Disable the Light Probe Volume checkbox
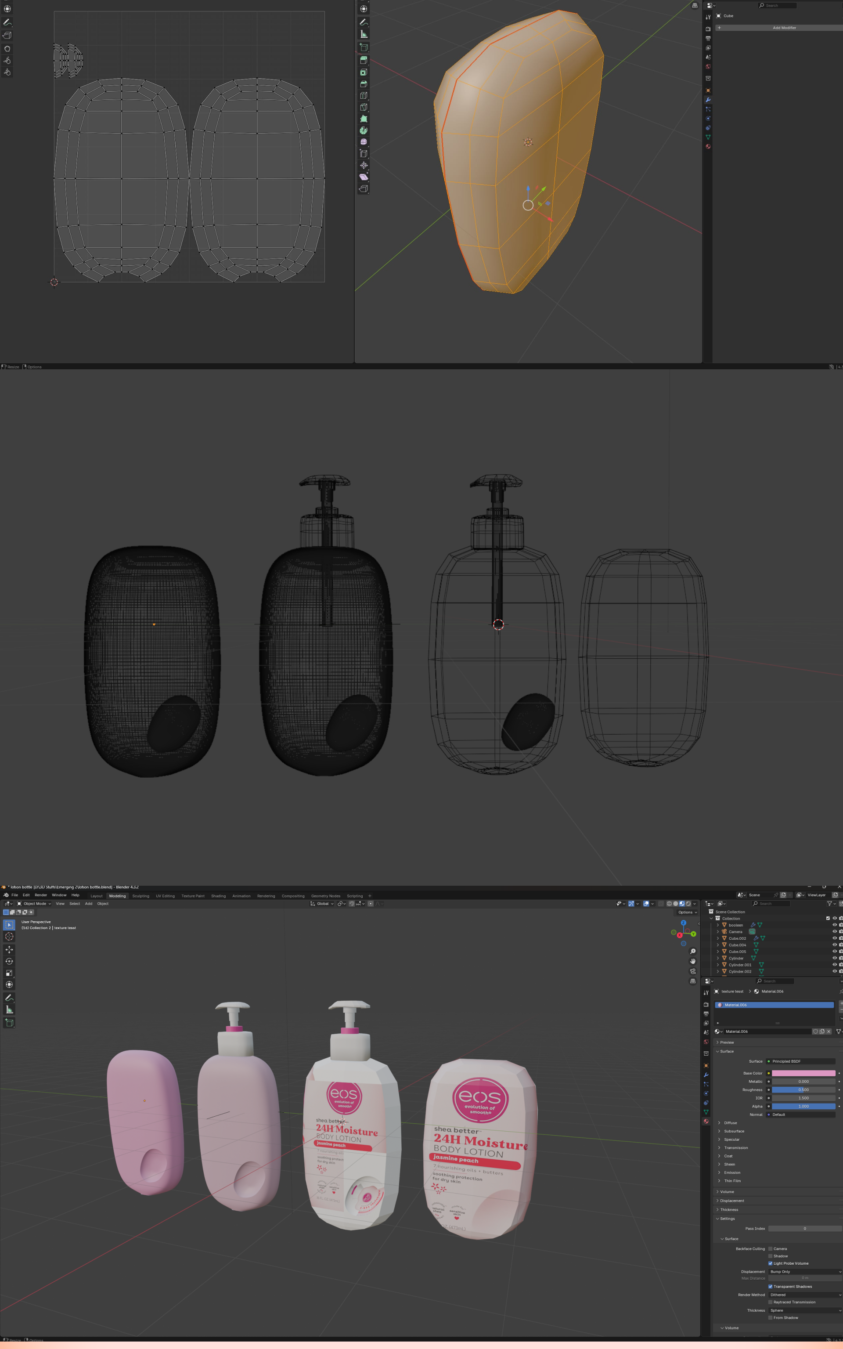This screenshot has width=843, height=1349. coord(770,1264)
